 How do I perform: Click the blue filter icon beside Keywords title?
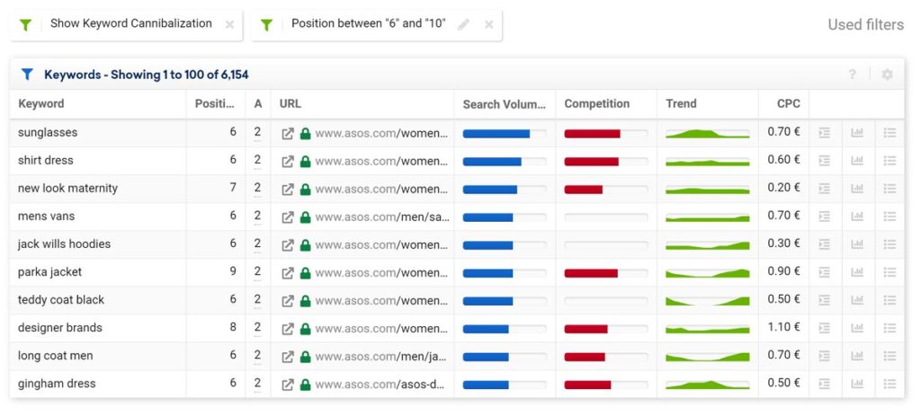point(27,75)
